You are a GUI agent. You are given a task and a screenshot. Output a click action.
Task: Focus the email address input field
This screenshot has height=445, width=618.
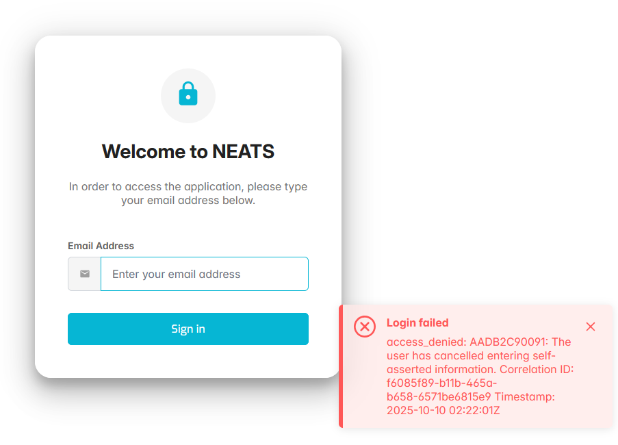[x=205, y=274]
